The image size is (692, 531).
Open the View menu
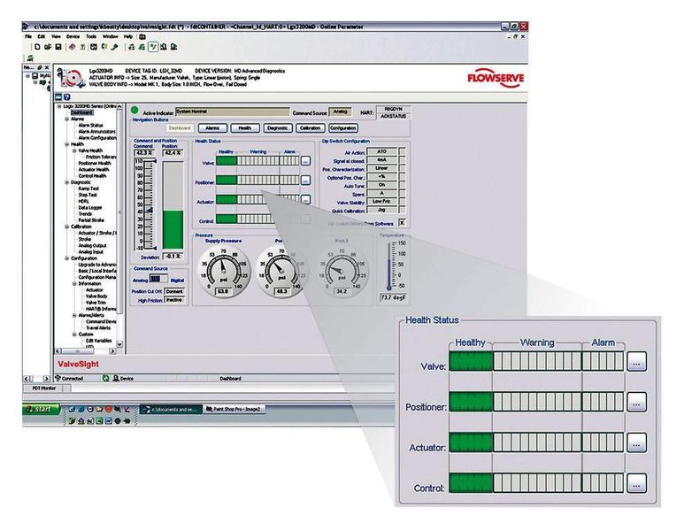(x=56, y=36)
